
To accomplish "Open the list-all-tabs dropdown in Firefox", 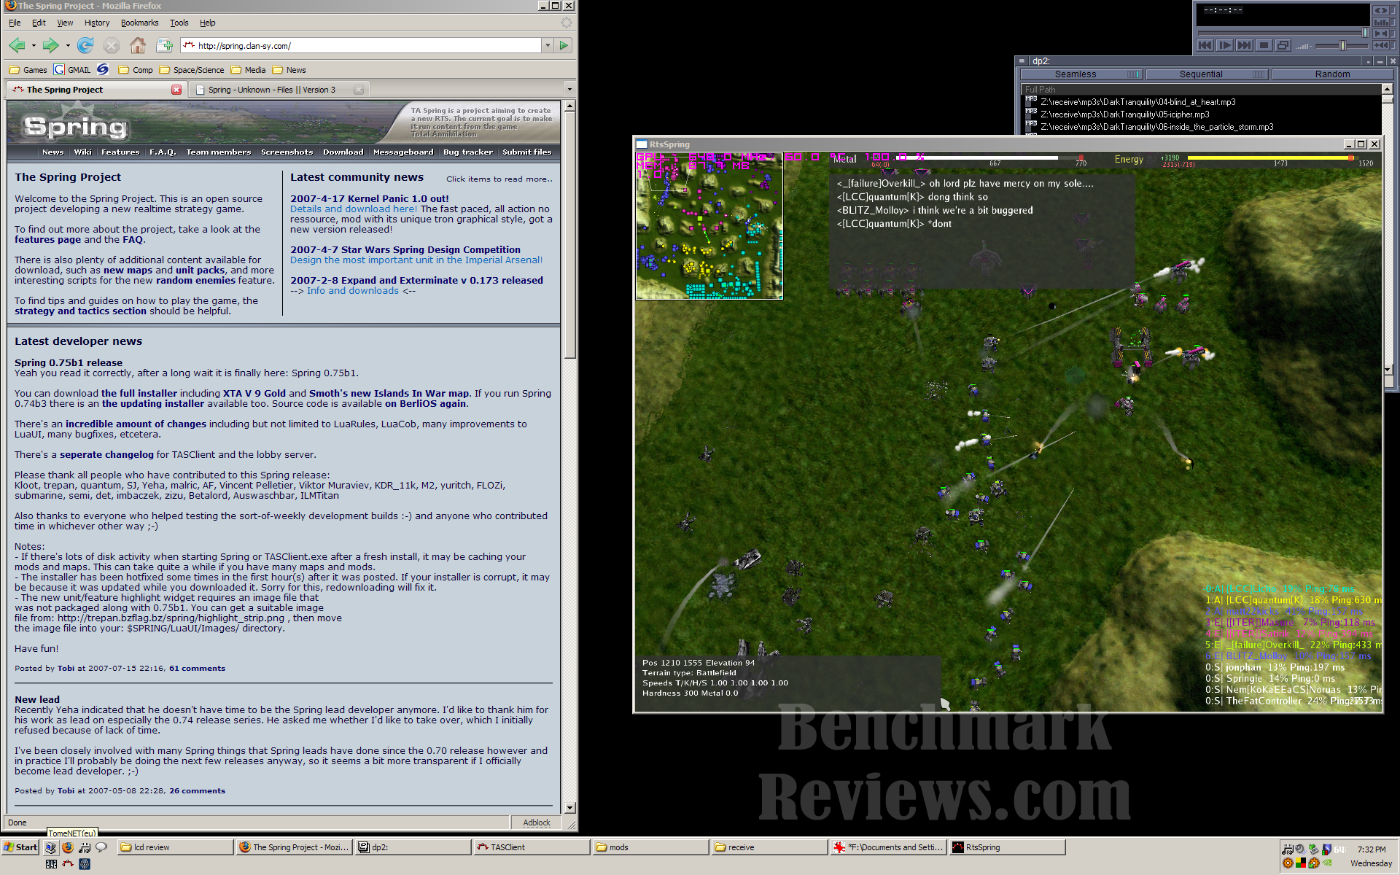I will (569, 90).
